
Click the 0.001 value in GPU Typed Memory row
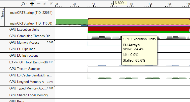(x=50, y=88)
